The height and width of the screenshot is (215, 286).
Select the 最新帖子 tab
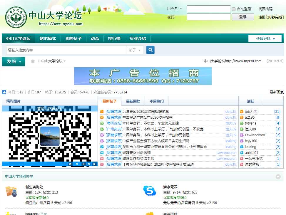109,101
